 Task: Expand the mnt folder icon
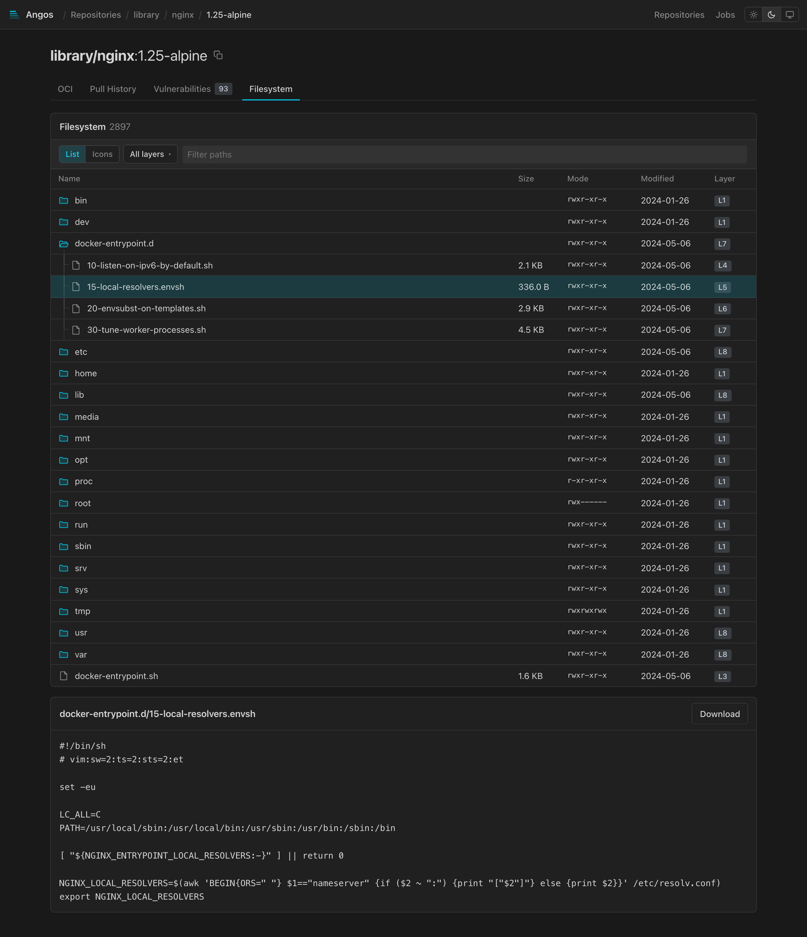(x=64, y=438)
